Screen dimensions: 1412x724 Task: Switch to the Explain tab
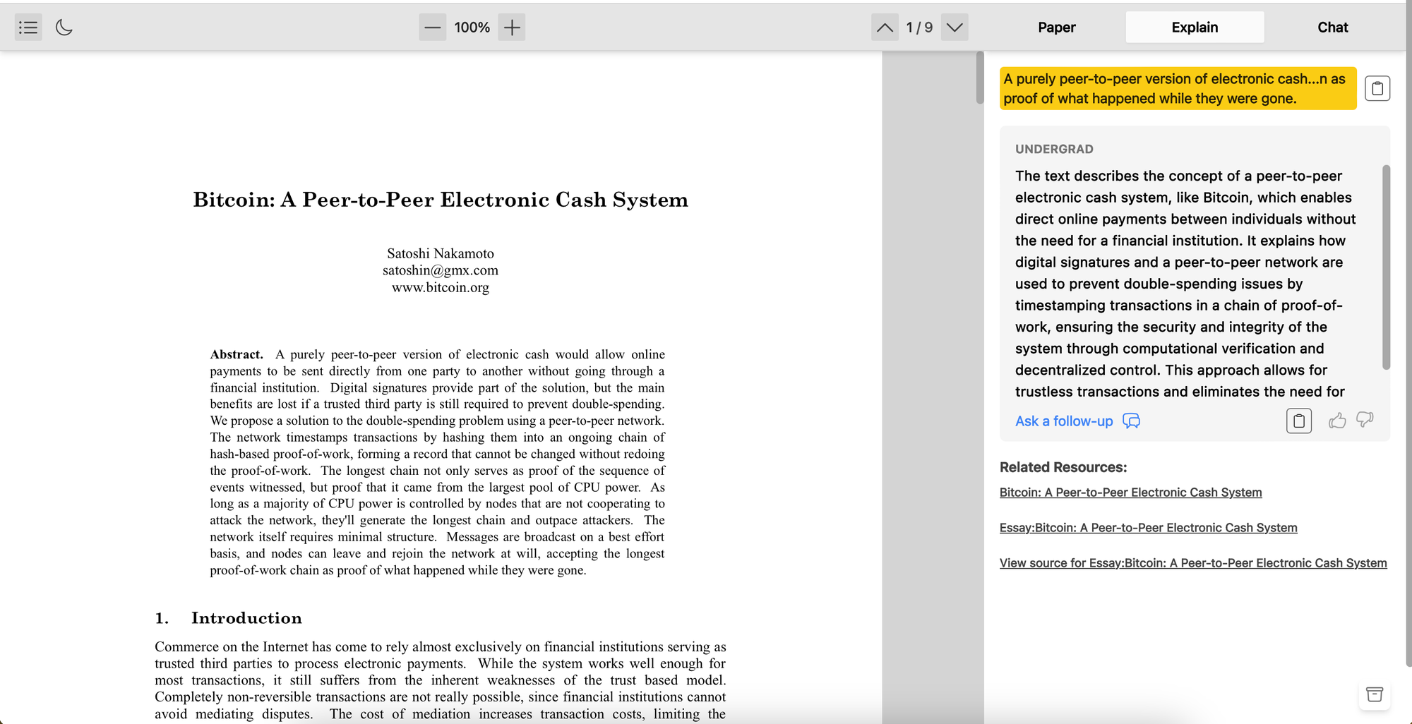coord(1195,28)
